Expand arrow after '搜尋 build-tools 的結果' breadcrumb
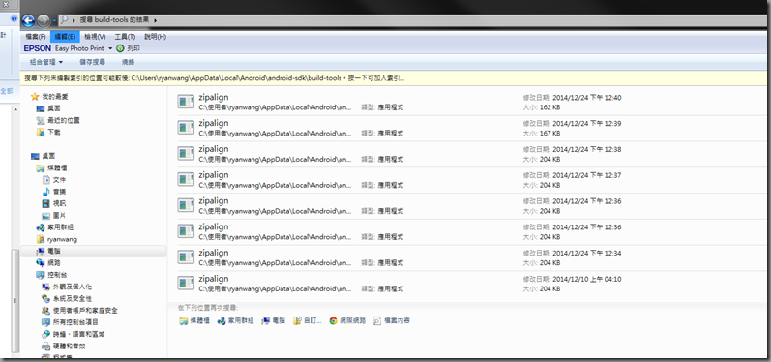 (156, 20)
